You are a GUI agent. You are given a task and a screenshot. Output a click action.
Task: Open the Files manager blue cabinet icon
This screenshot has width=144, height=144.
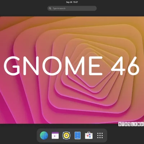tap(77, 135)
